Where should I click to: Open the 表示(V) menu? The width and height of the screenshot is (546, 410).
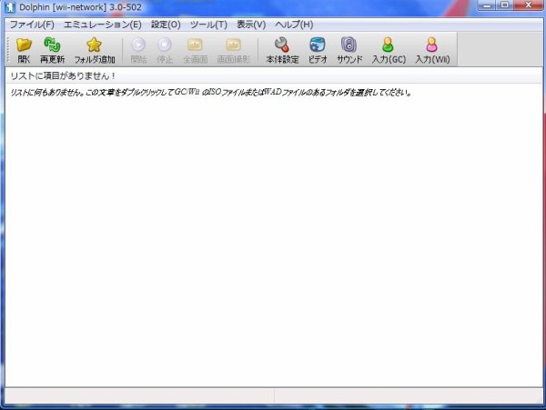[x=251, y=25]
